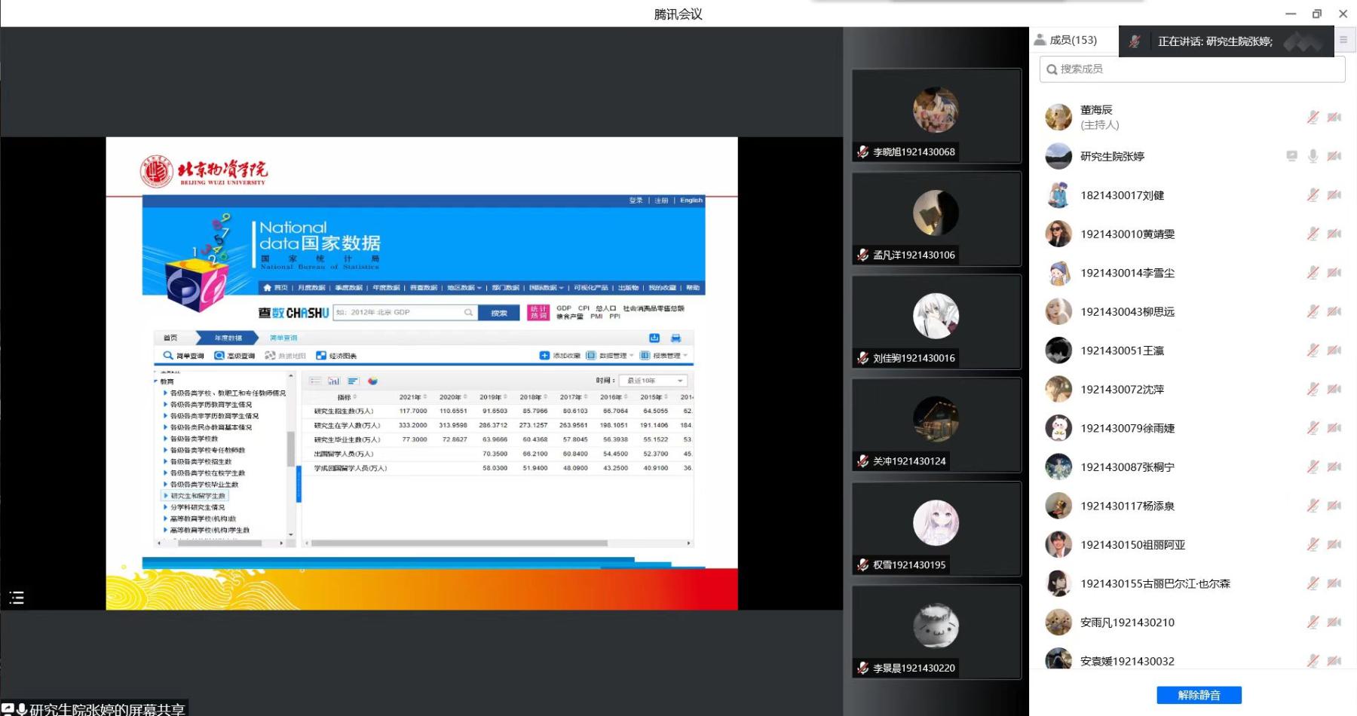This screenshot has height=716, width=1357.
Task: Toggle microphone for 董海辰 in member list
Action: pos(1313,117)
